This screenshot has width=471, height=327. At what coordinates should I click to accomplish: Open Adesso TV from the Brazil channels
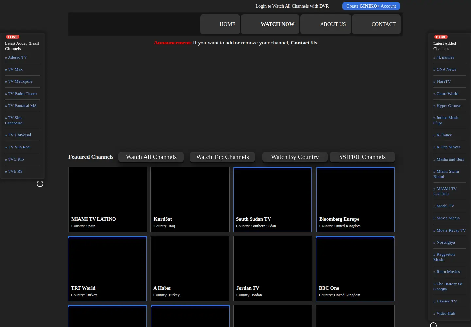(16, 57)
